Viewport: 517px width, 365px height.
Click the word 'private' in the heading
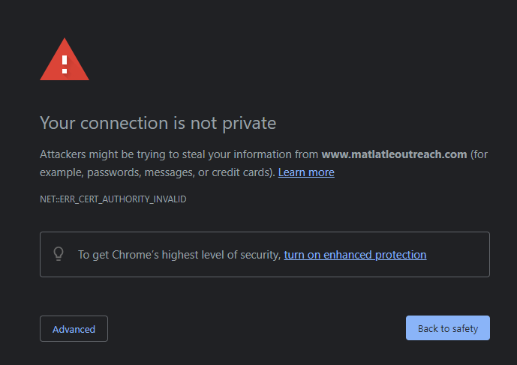250,122
